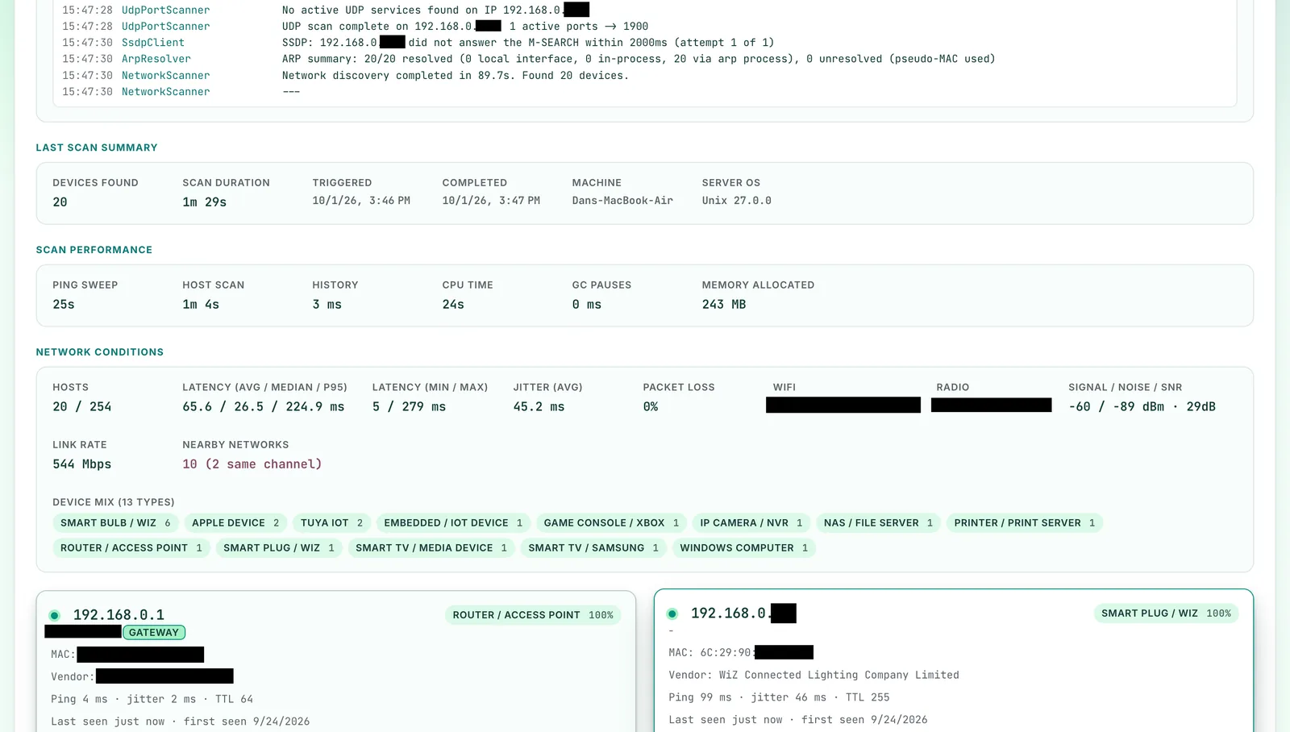Click the Router / Access Point 100% badge on the 192.168.0.1 card

[x=533, y=615]
